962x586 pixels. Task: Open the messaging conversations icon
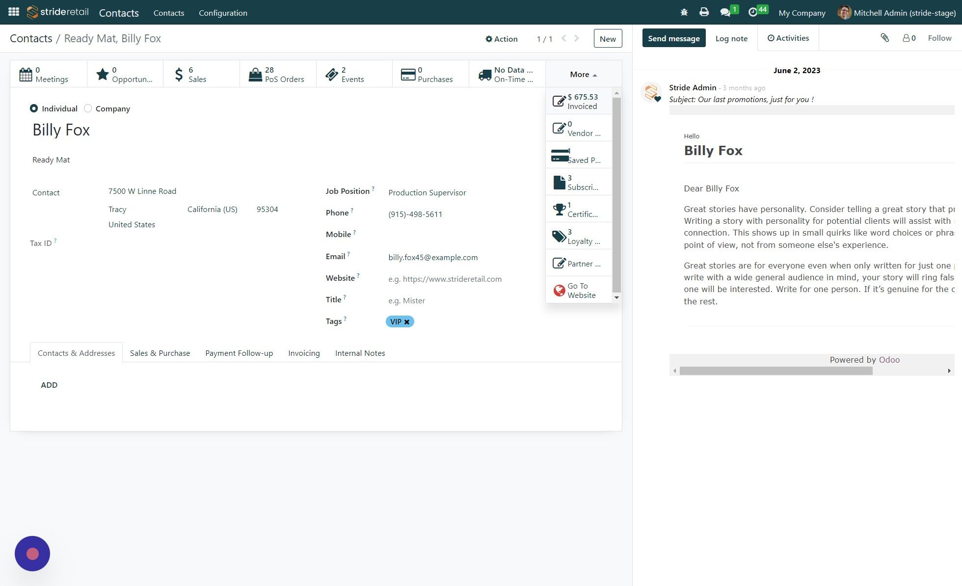(x=726, y=12)
